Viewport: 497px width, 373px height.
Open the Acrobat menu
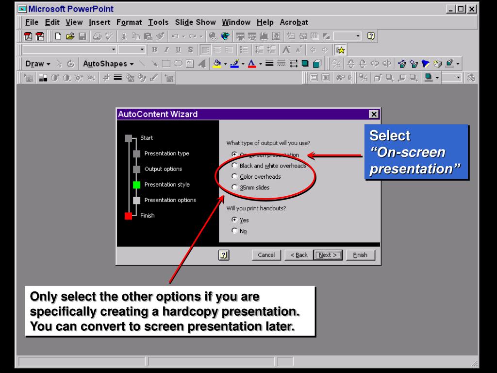pos(294,22)
